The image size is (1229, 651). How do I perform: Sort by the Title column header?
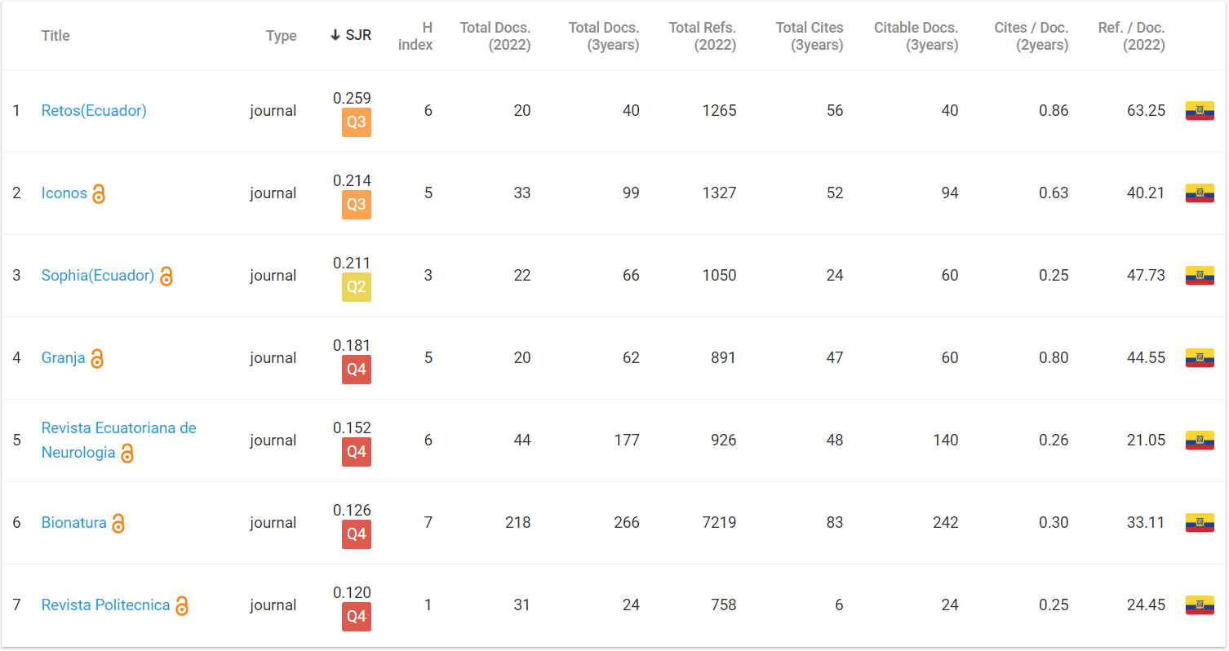coord(55,36)
